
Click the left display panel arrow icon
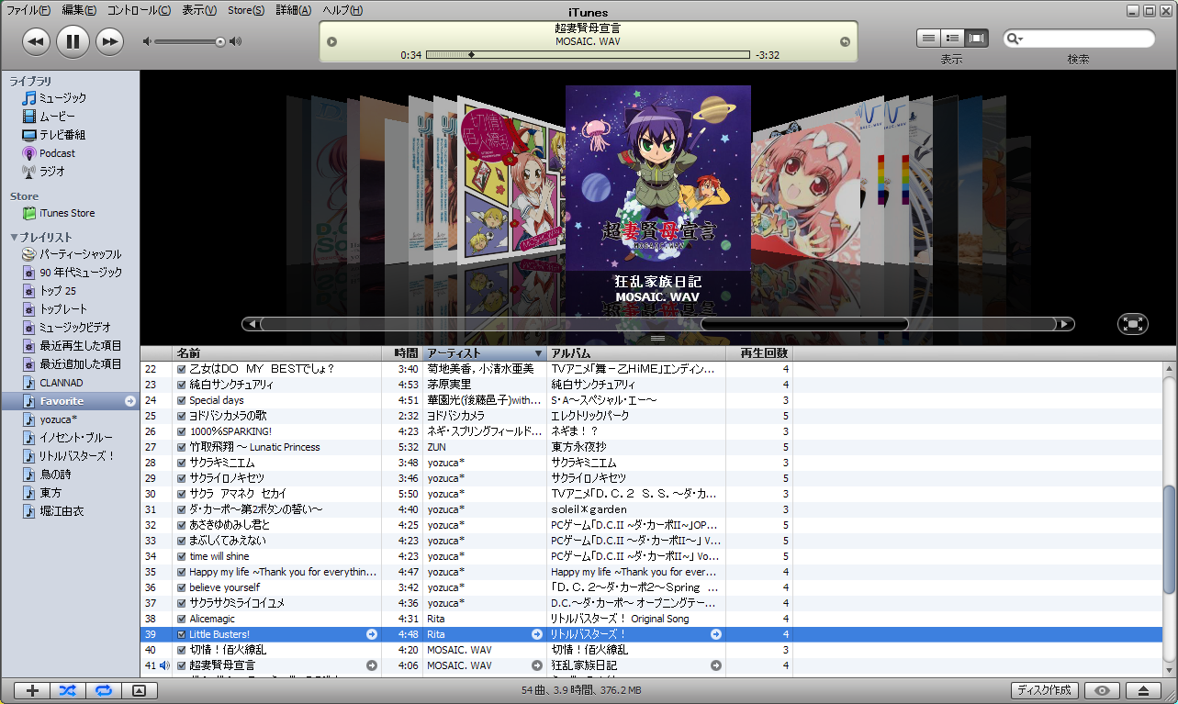coord(332,41)
